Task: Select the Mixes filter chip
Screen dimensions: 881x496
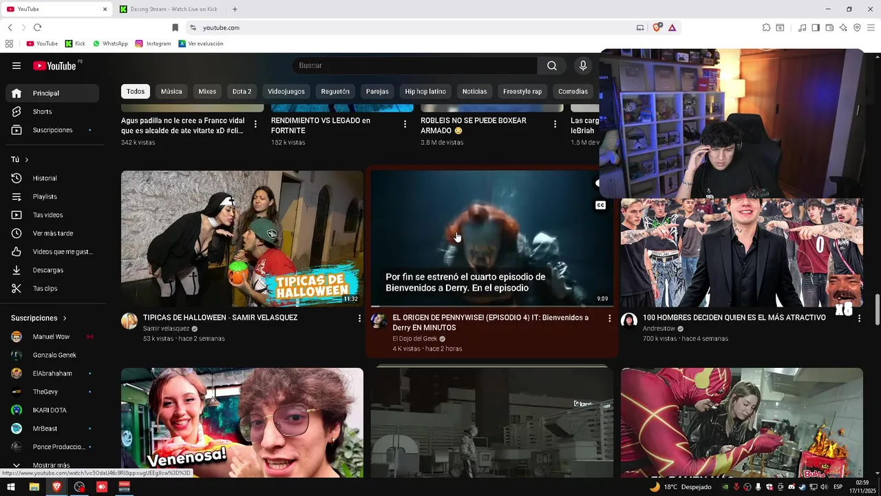Action: point(207,92)
